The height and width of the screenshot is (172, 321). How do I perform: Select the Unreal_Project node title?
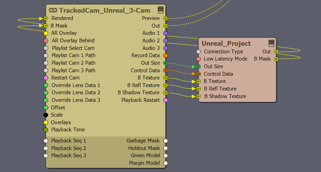(226, 43)
